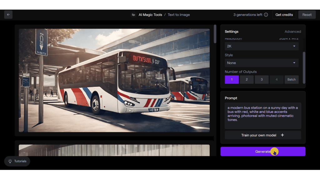
Task: Click the Get credits button
Action: [284, 14]
